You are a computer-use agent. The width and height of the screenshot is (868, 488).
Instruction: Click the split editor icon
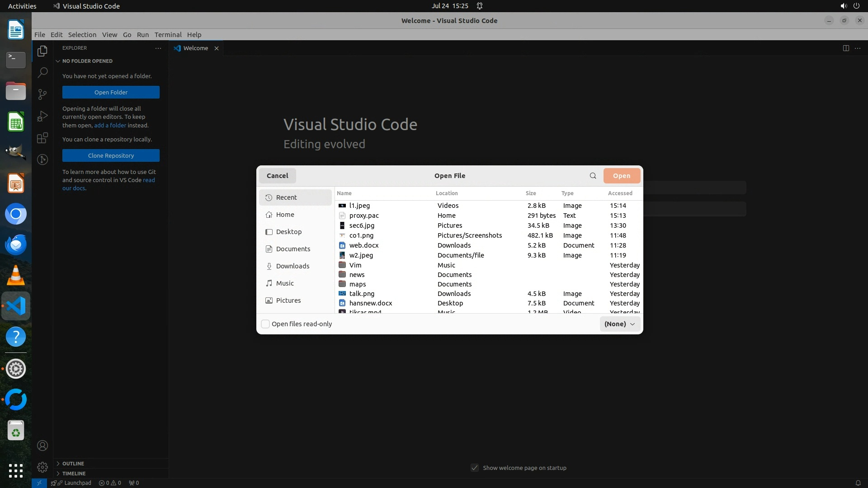coord(845,48)
